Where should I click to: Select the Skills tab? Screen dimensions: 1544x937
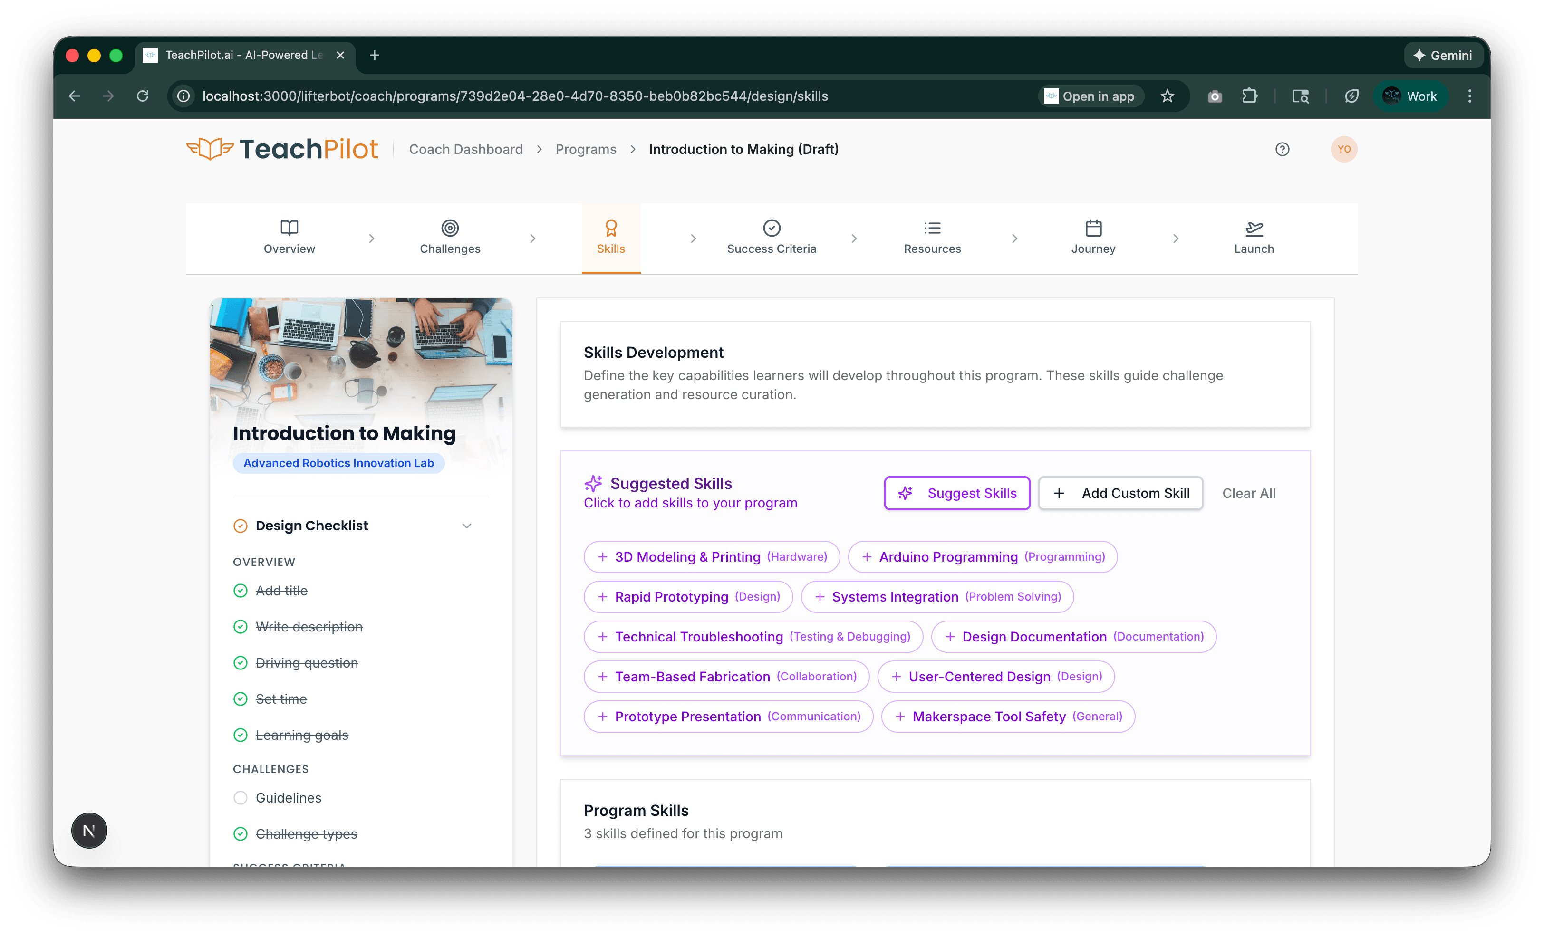(x=611, y=238)
